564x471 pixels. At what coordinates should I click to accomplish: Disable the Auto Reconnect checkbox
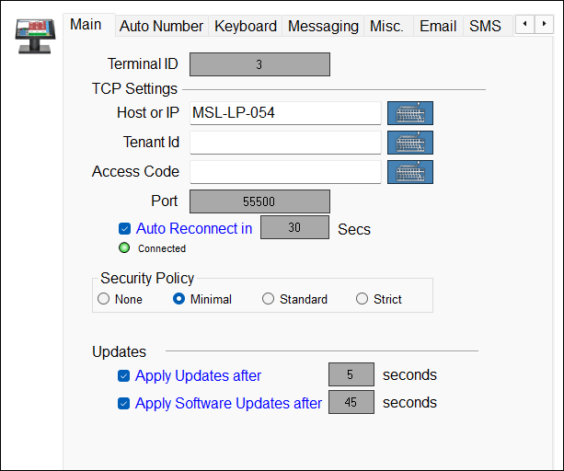[124, 228]
